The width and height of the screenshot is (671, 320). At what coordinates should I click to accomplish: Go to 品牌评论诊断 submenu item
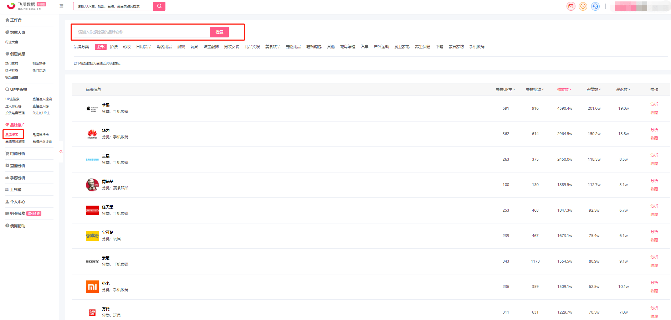(42, 141)
